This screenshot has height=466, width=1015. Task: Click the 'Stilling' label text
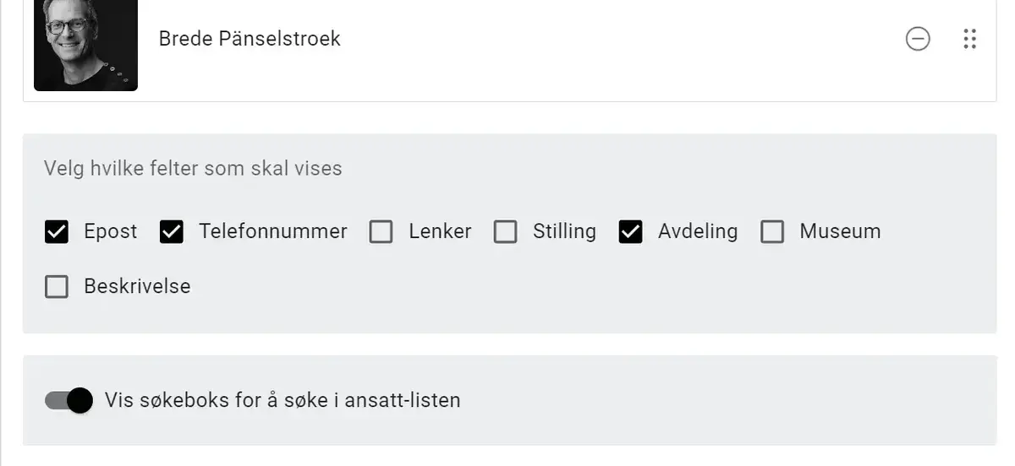pyautogui.click(x=564, y=231)
